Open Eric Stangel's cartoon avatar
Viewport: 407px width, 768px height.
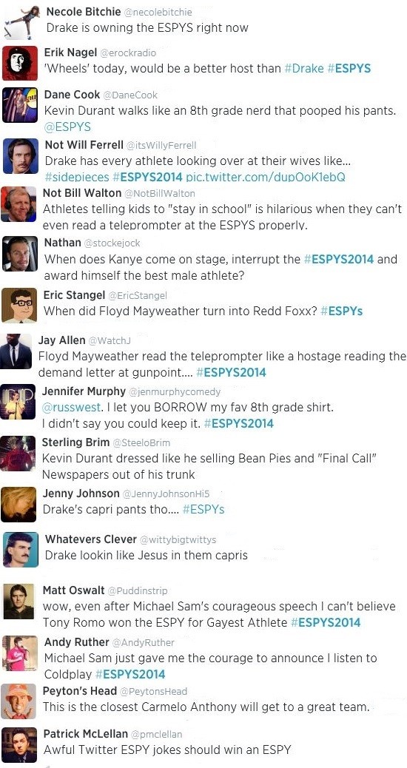click(x=19, y=306)
